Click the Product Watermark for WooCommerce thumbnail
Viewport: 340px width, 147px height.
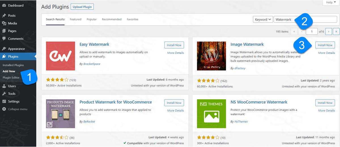pos(60,114)
